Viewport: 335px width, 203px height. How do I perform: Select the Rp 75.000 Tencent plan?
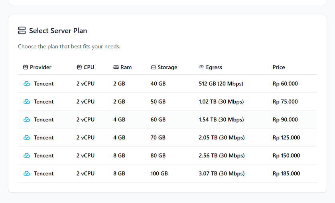(167, 101)
